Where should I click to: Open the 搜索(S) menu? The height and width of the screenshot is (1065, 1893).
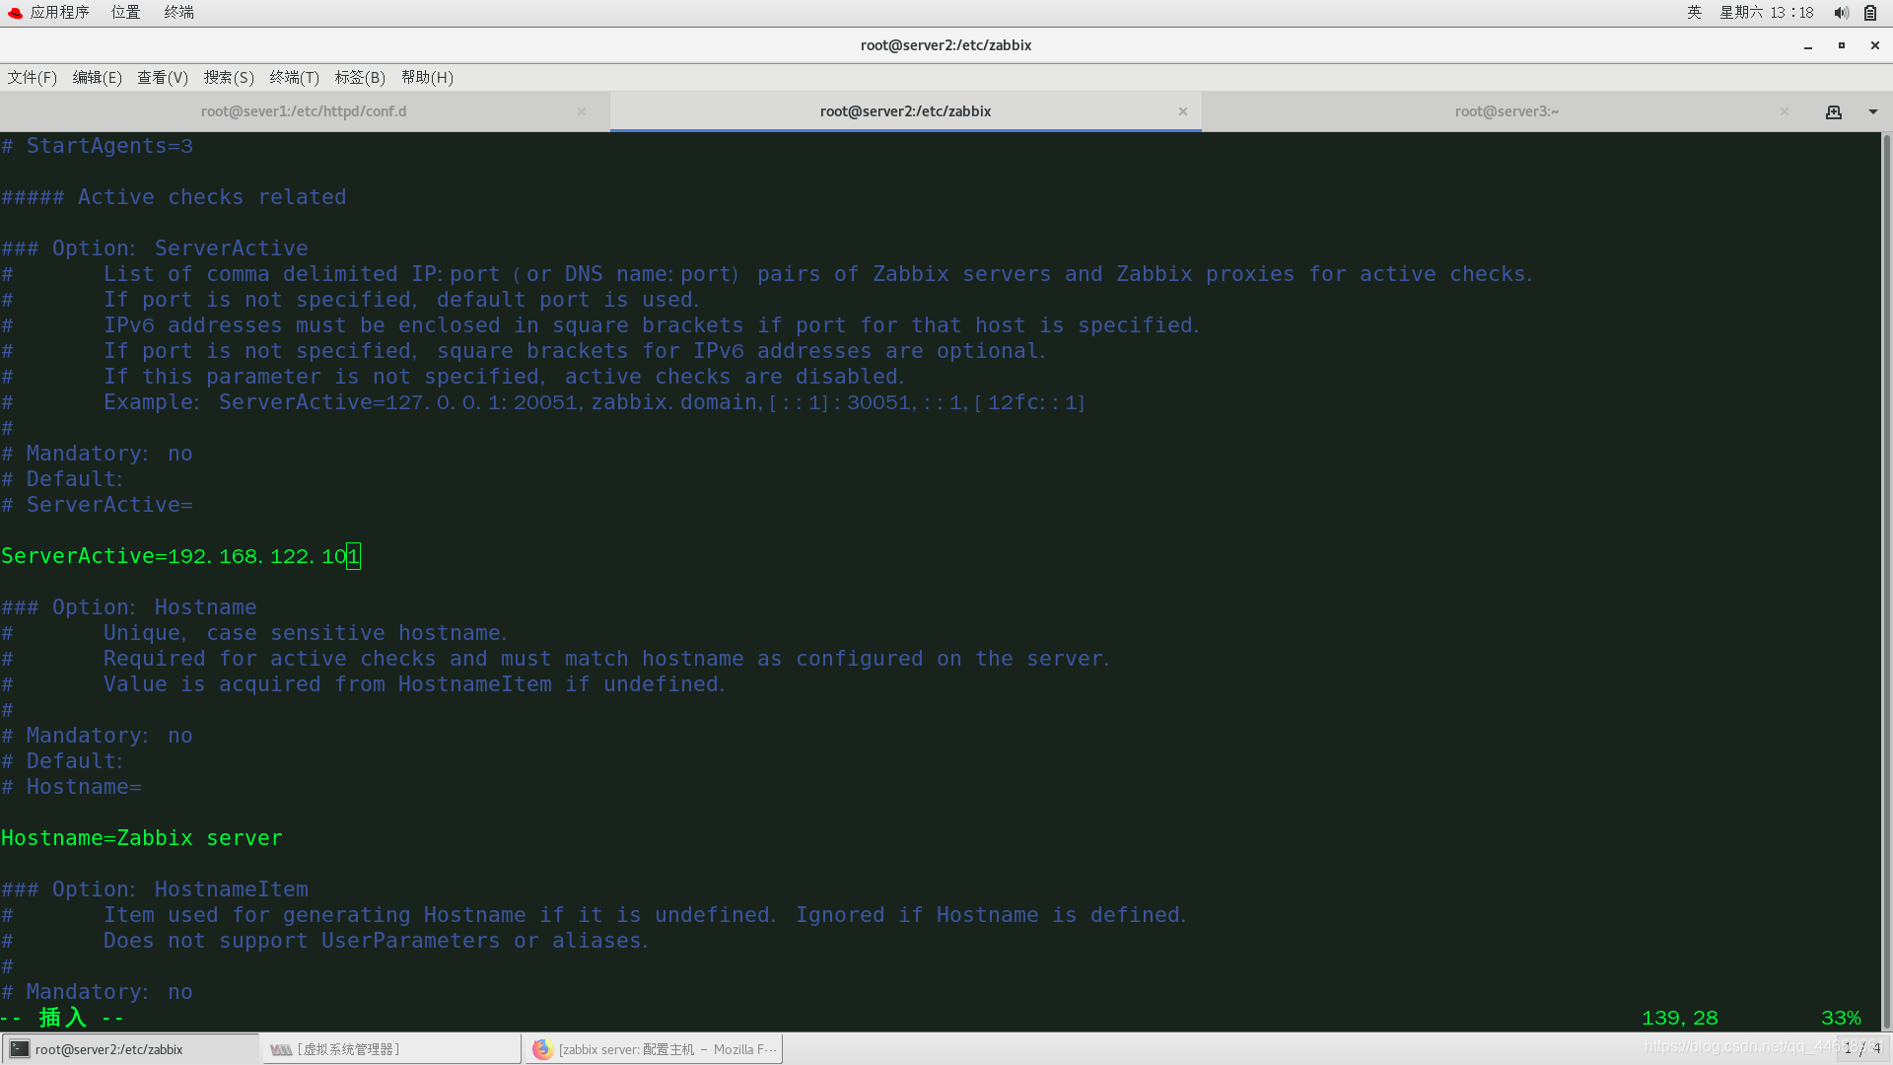tap(229, 77)
